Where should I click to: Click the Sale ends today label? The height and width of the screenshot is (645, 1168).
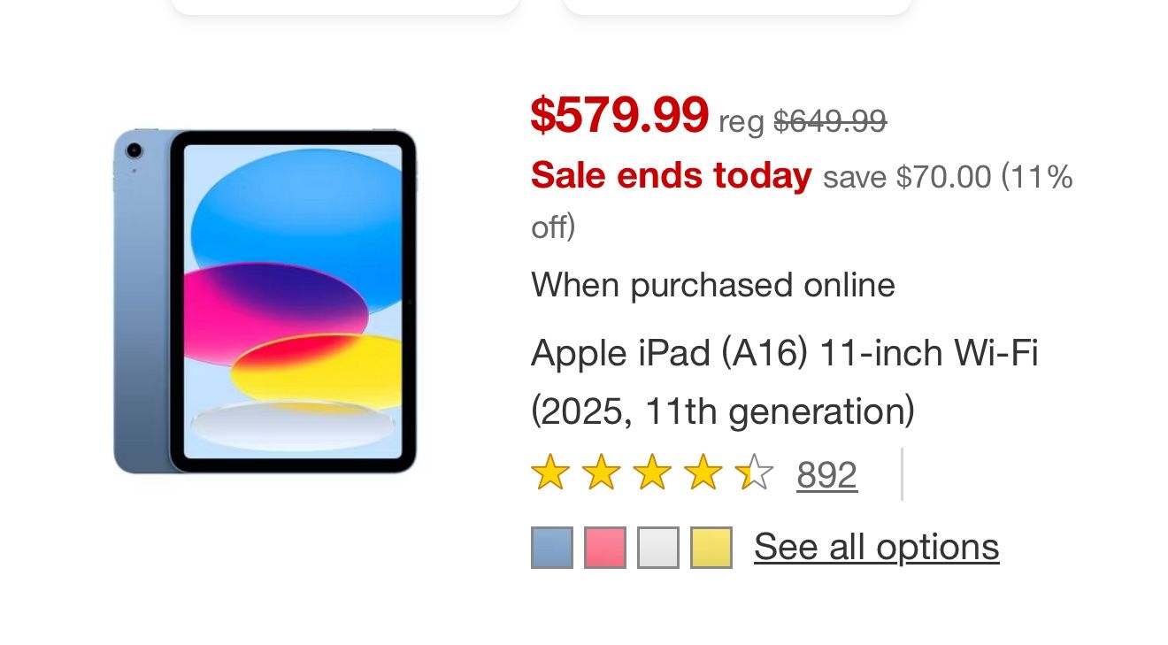[670, 175]
